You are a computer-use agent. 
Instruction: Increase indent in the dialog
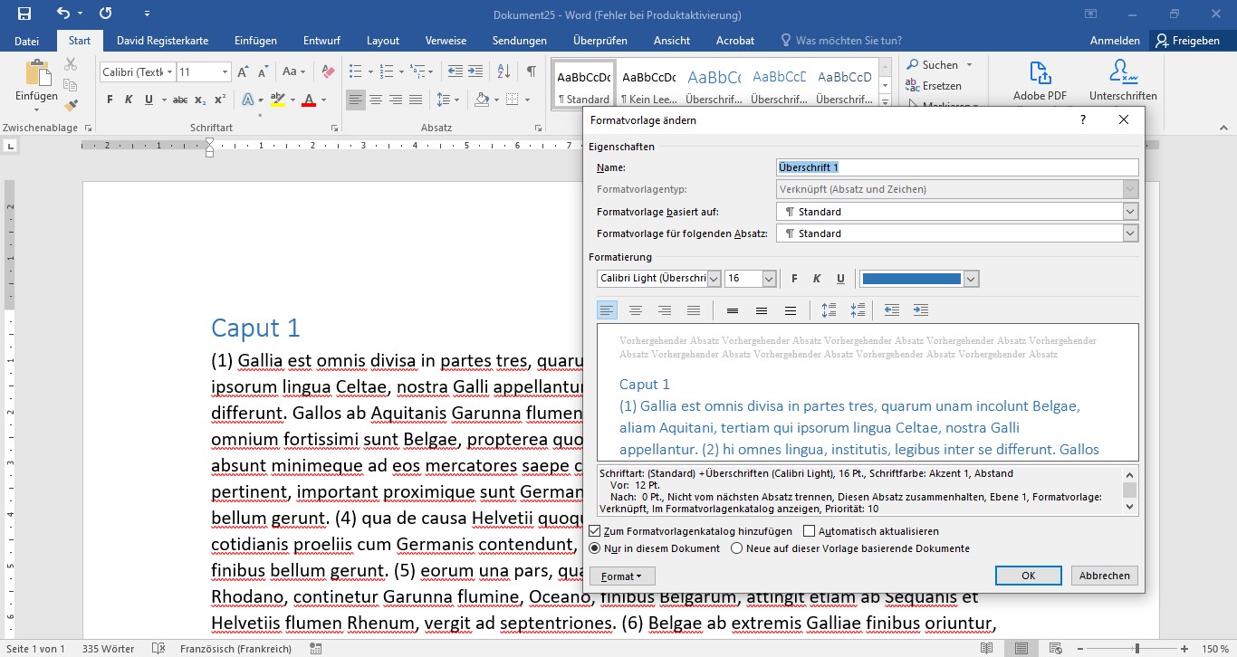pyautogui.click(x=921, y=310)
